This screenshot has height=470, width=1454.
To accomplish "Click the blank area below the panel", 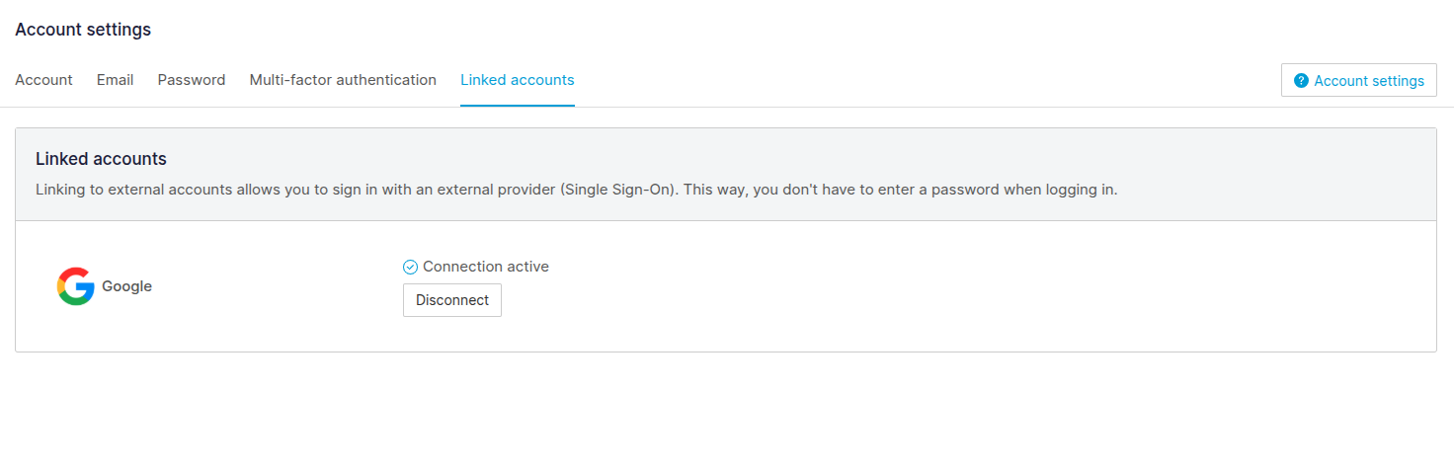I will 726,415.
